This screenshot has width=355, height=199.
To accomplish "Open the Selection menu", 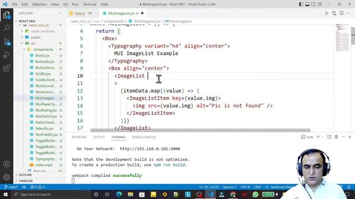I will coord(39,4).
